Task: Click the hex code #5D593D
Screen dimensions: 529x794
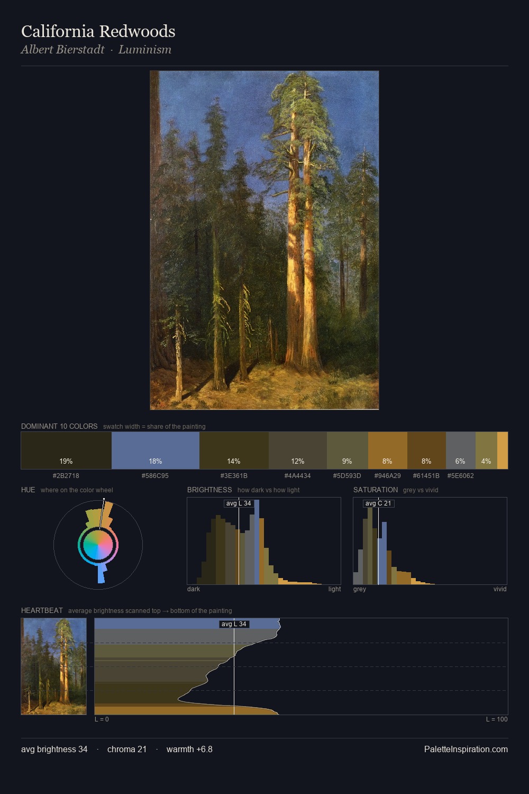Action: (347, 476)
